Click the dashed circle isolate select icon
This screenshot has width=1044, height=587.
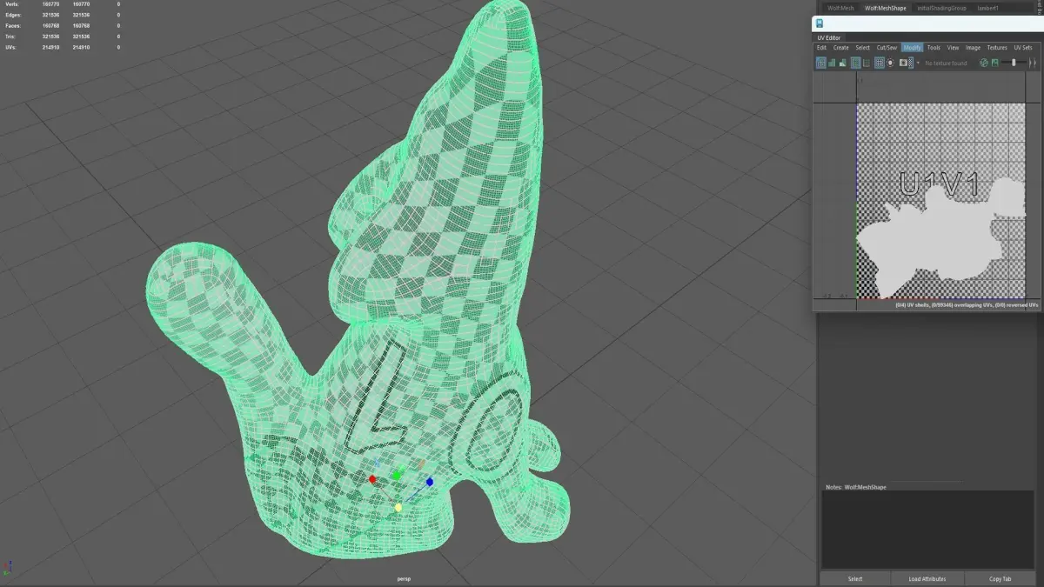point(890,63)
